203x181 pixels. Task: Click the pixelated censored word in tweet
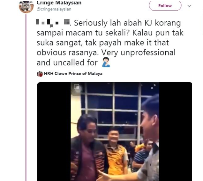pyautogui.click(x=53, y=23)
